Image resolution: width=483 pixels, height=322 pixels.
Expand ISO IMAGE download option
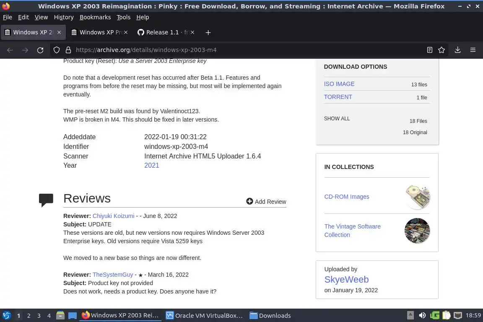tap(339, 84)
